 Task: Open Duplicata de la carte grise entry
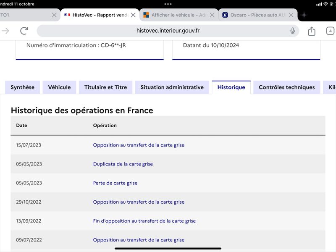123,164
